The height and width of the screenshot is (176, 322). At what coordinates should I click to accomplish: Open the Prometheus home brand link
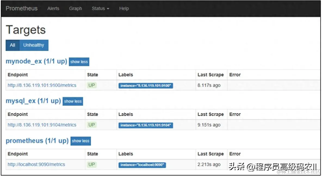21,8
